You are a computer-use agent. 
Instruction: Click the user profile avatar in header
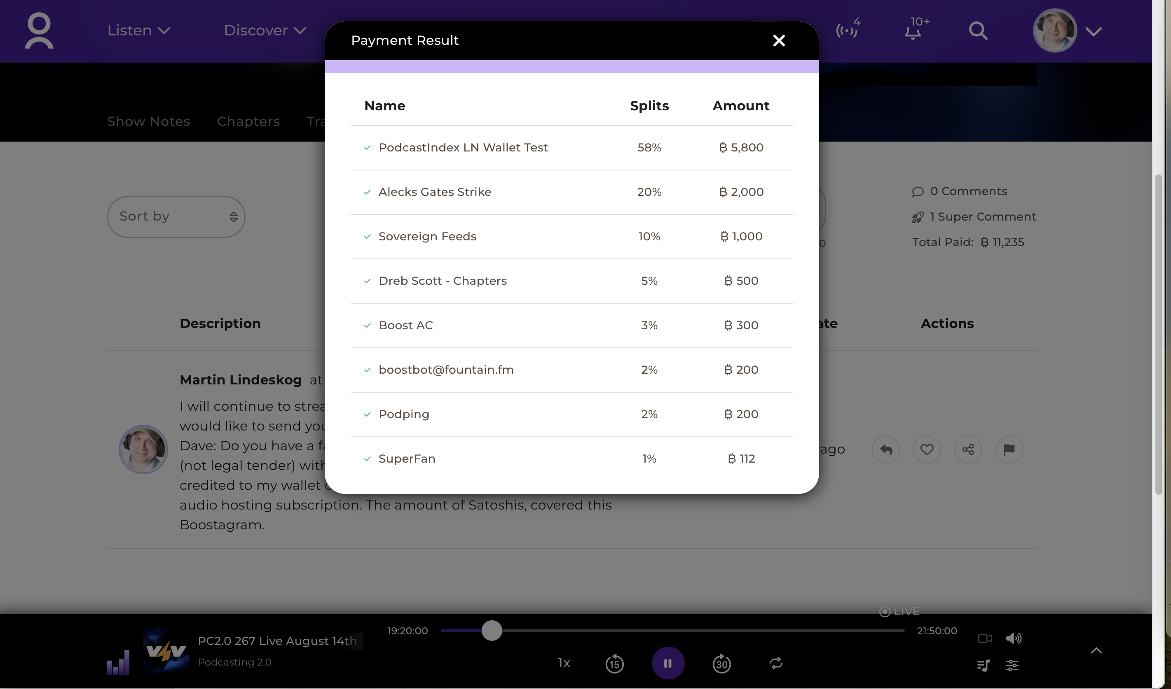coord(1055,30)
